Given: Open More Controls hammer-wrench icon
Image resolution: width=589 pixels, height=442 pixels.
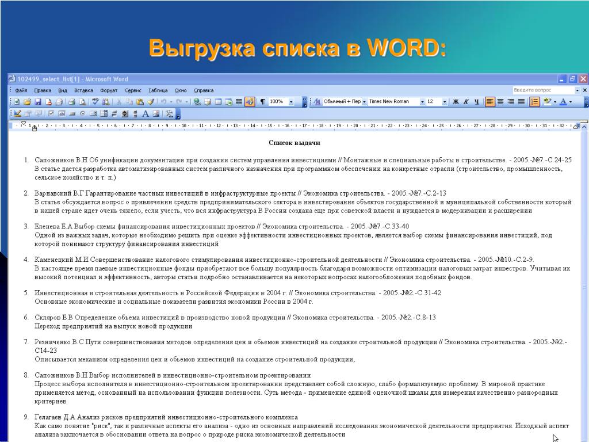Looking at the screenshot, I should point(169,113).
